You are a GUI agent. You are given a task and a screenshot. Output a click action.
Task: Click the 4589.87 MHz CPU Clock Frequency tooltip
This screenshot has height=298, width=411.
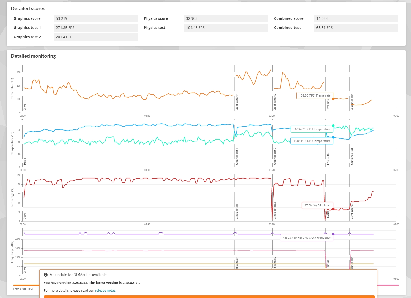tap(307, 238)
